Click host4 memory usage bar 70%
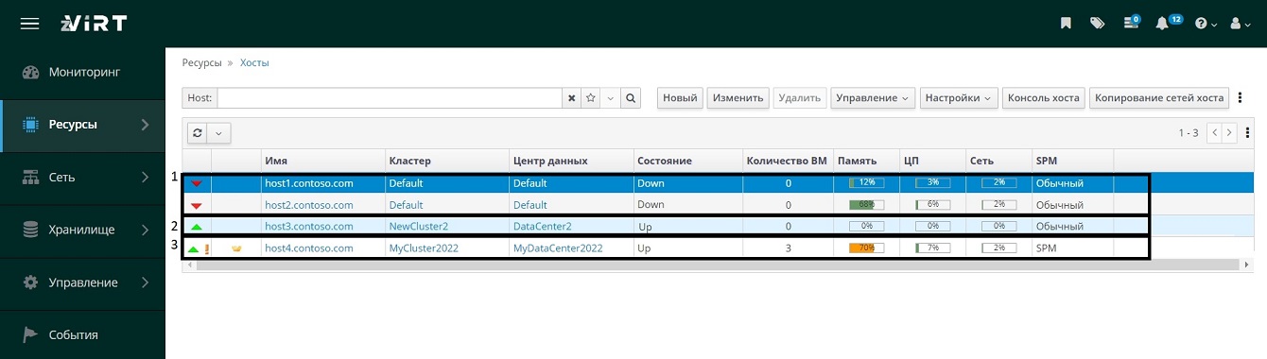 point(866,248)
